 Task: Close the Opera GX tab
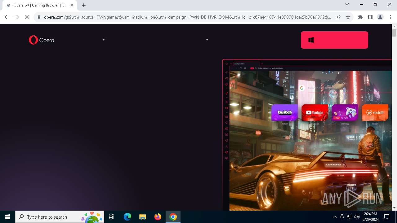(x=72, y=5)
